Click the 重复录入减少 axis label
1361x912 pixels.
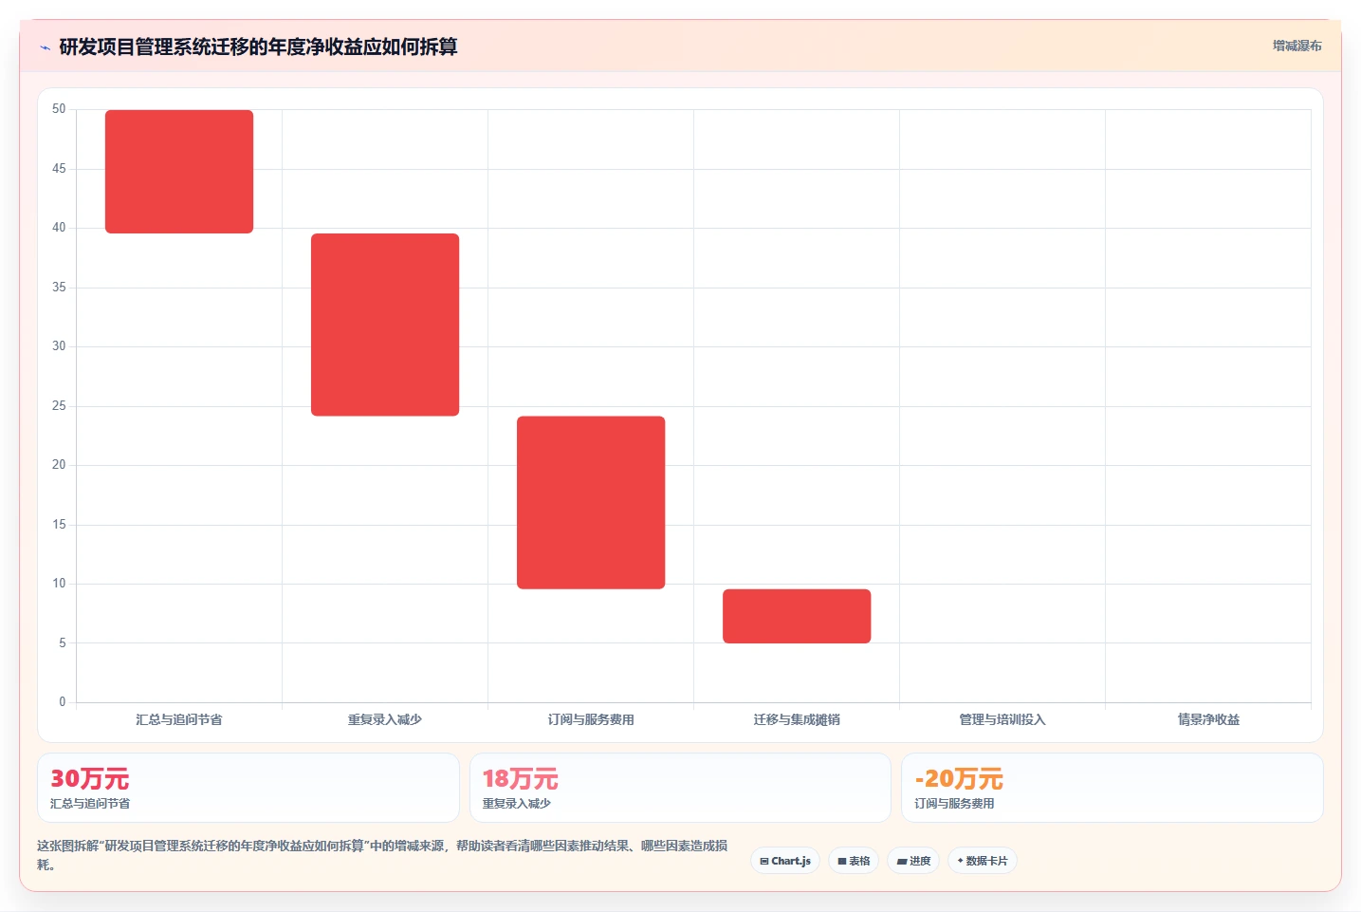[x=385, y=719]
